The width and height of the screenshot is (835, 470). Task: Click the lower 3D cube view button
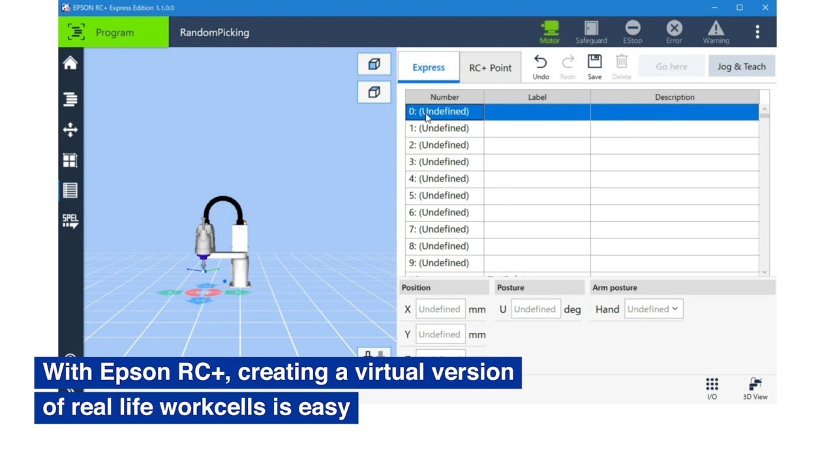tap(374, 92)
